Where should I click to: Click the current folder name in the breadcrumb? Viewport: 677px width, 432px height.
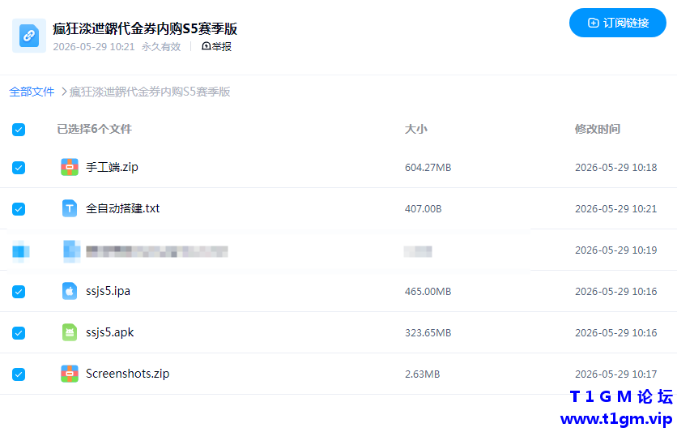150,92
